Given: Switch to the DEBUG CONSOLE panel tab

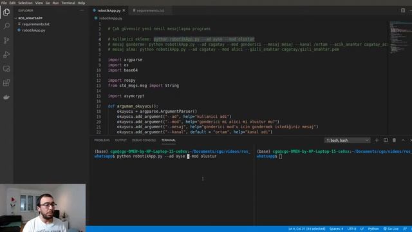Looking at the screenshot, I should (144, 140).
